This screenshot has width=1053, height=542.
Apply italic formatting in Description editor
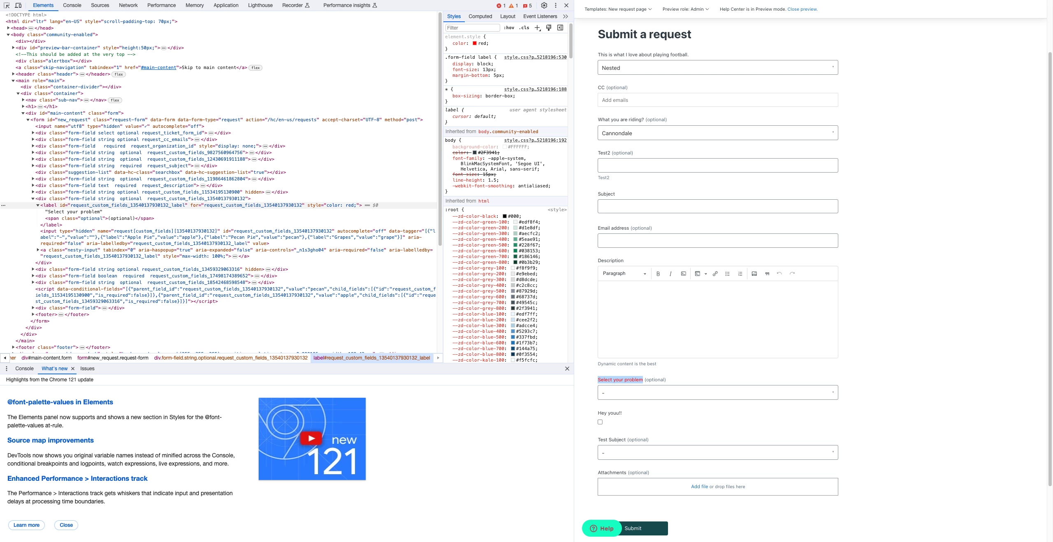click(x=670, y=274)
